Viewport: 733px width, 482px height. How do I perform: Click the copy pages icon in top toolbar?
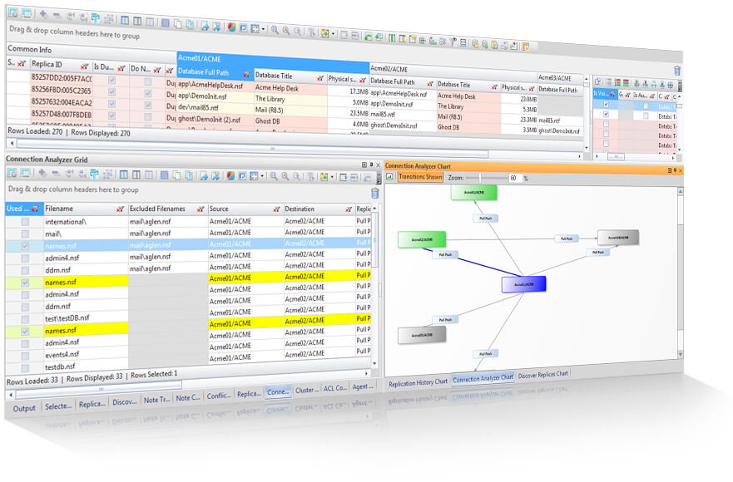coord(178,24)
